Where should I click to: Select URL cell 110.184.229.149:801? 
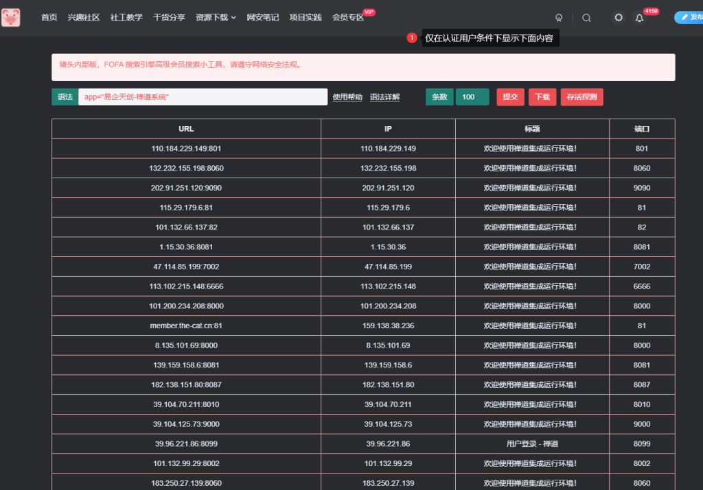[186, 149]
